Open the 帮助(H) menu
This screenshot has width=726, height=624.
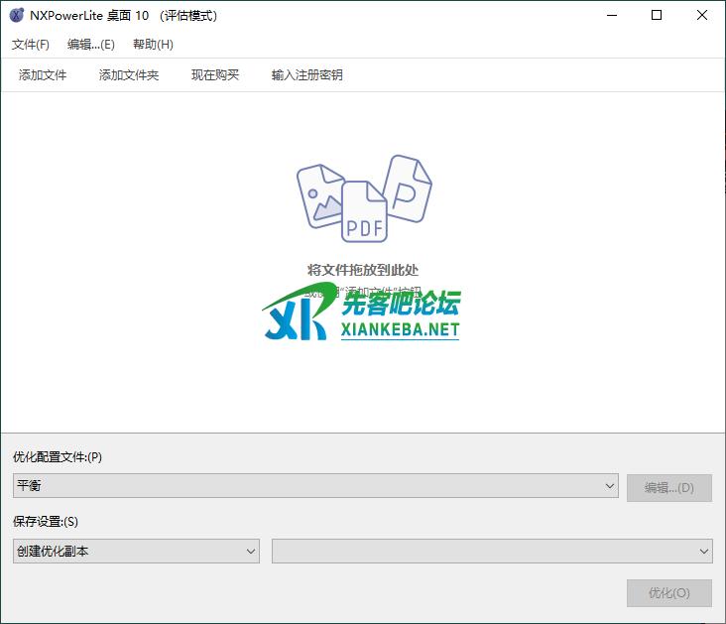click(x=153, y=45)
